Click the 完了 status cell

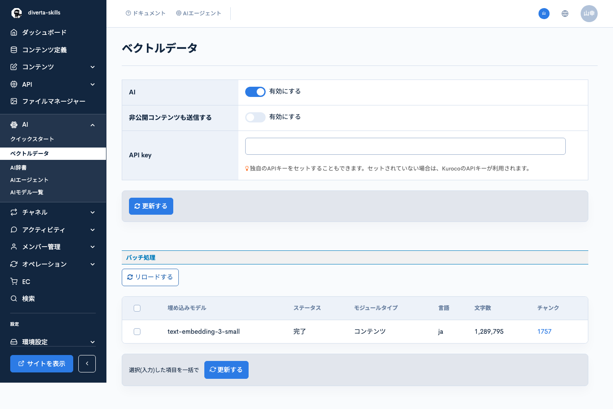300,332
